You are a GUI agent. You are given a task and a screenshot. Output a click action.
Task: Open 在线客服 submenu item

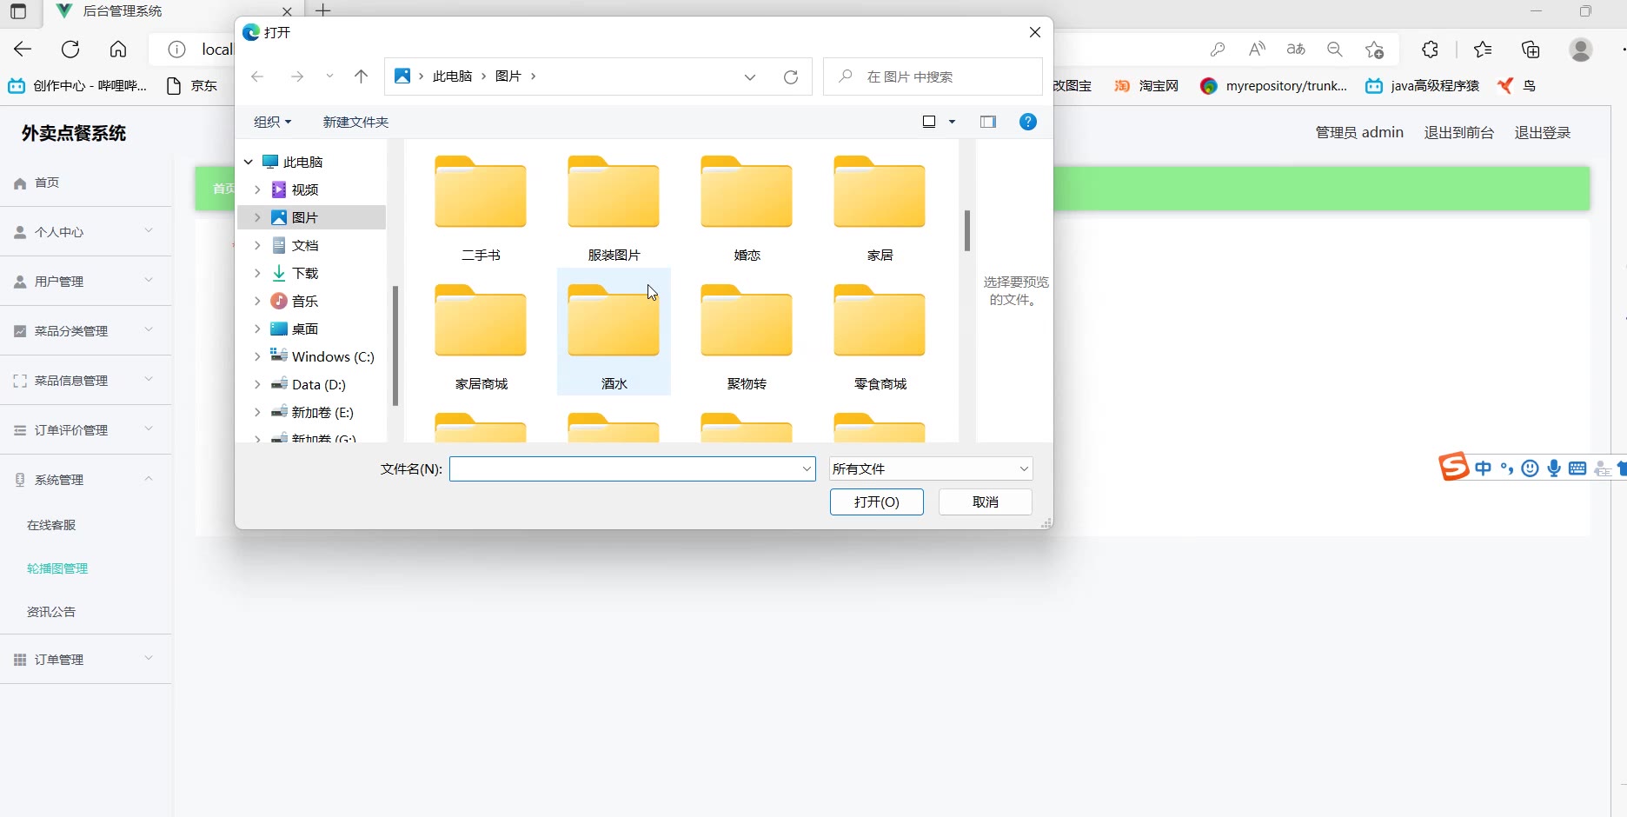(x=51, y=525)
